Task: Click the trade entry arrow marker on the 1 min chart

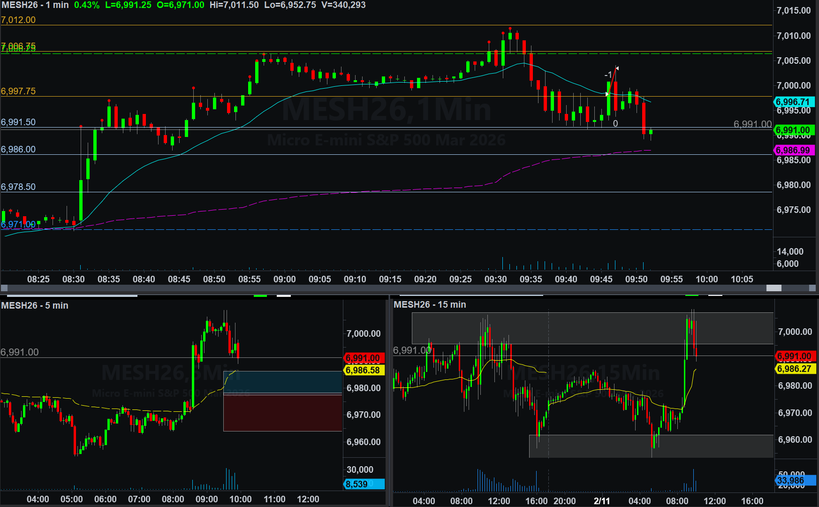Action: [607, 94]
